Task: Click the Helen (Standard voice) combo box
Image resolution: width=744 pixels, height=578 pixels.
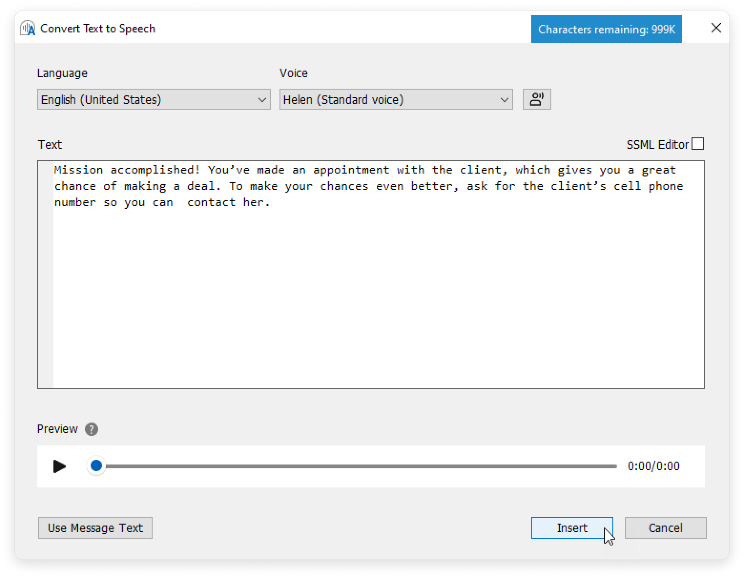Action: [x=386, y=100]
